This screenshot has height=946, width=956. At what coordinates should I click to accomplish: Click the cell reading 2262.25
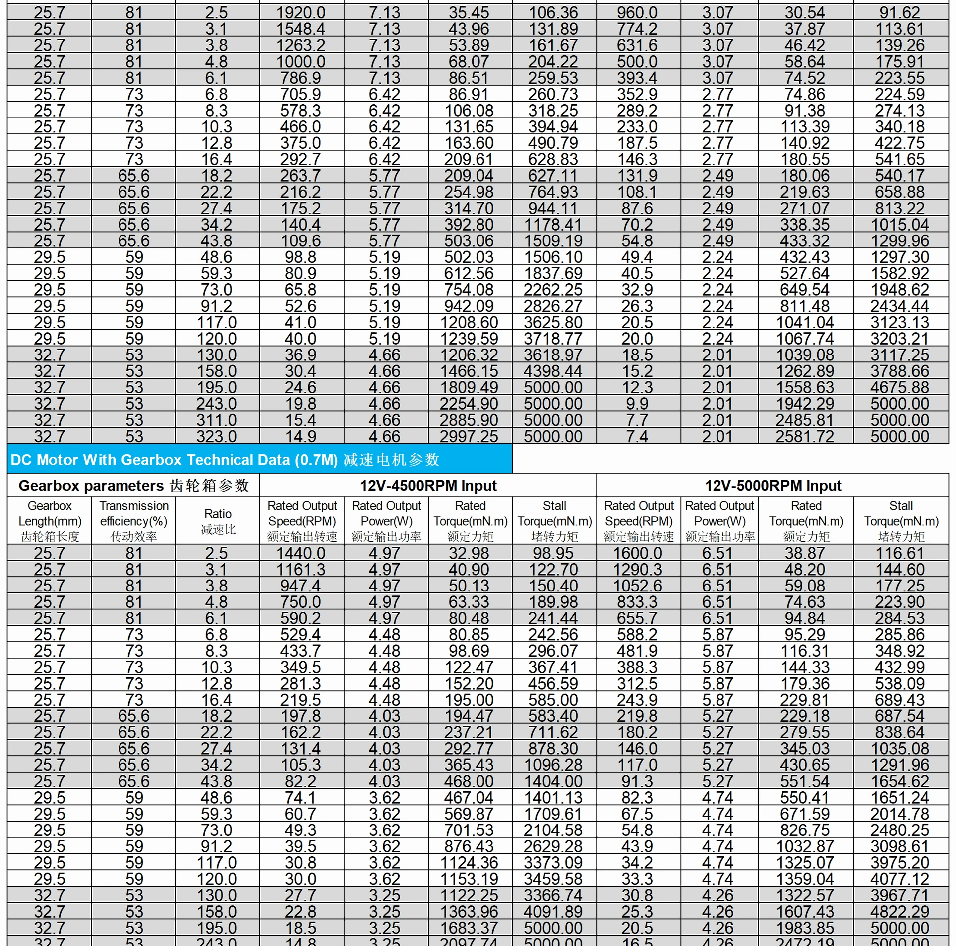click(x=553, y=290)
